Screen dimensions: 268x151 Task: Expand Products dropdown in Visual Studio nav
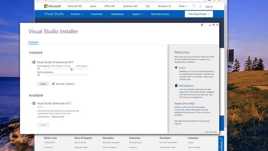pos(77,14)
